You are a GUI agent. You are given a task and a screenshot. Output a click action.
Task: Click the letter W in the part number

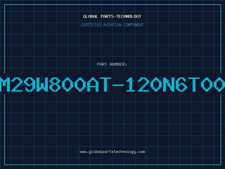click(x=42, y=84)
